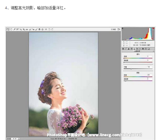Open the Basic panel tab
Screen dimensions: 157x140
coord(123,49)
